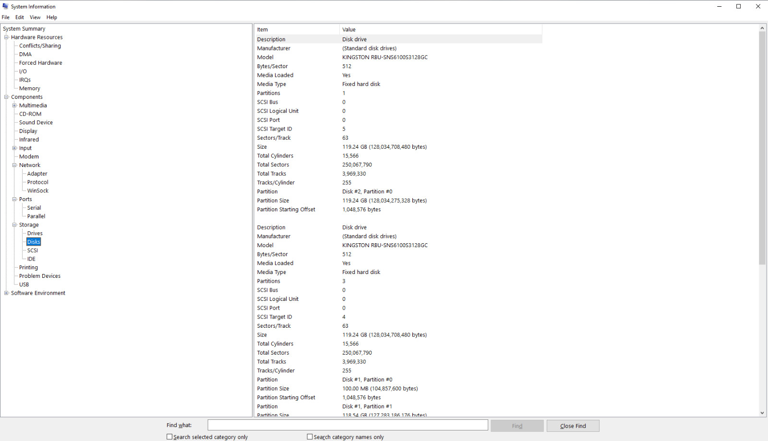Open the Help menu
The height and width of the screenshot is (441, 768).
pos(52,17)
